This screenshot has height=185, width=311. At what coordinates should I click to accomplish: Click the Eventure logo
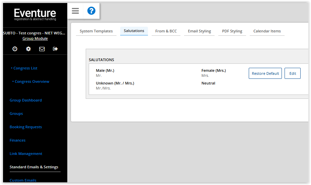(x=35, y=14)
